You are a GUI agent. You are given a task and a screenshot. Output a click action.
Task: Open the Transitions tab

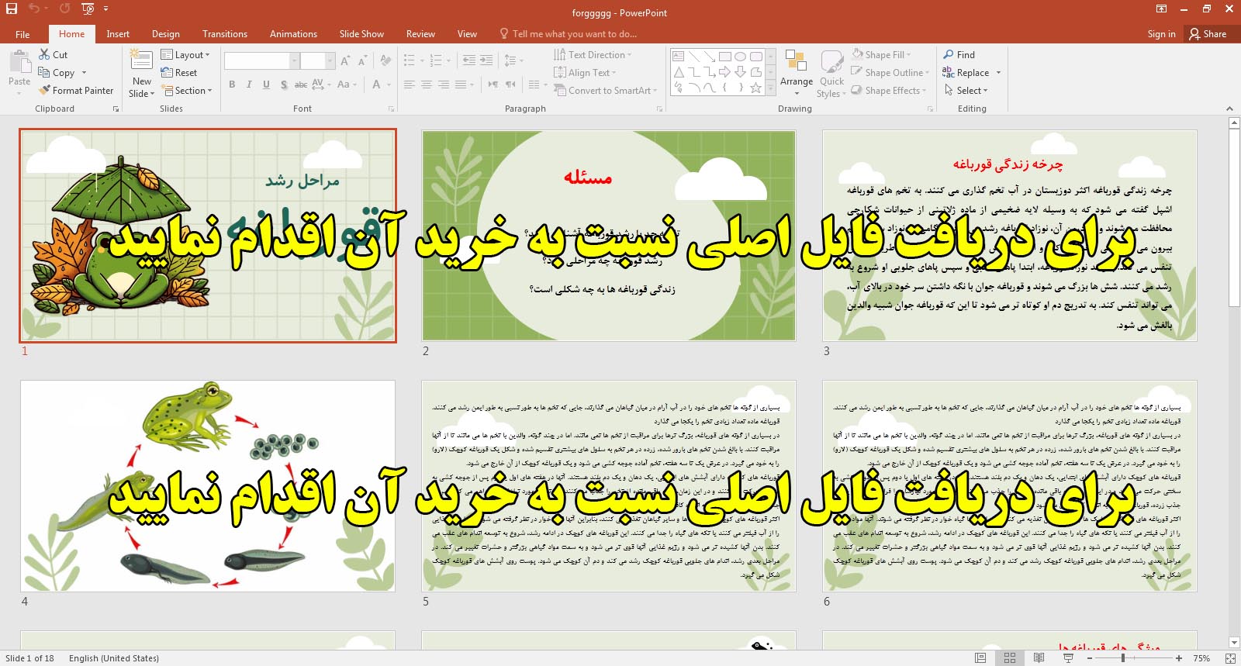coord(225,33)
